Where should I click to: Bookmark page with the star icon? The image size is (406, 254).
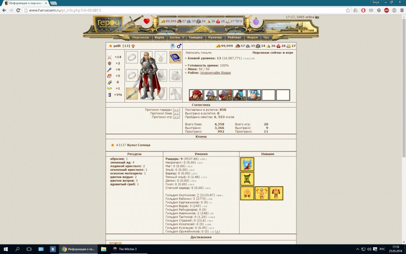[348, 10]
